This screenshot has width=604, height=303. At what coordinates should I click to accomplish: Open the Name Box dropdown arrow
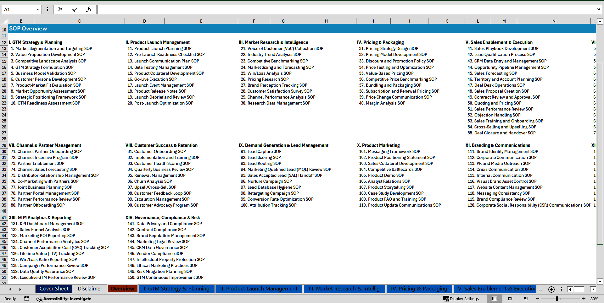(38, 9)
